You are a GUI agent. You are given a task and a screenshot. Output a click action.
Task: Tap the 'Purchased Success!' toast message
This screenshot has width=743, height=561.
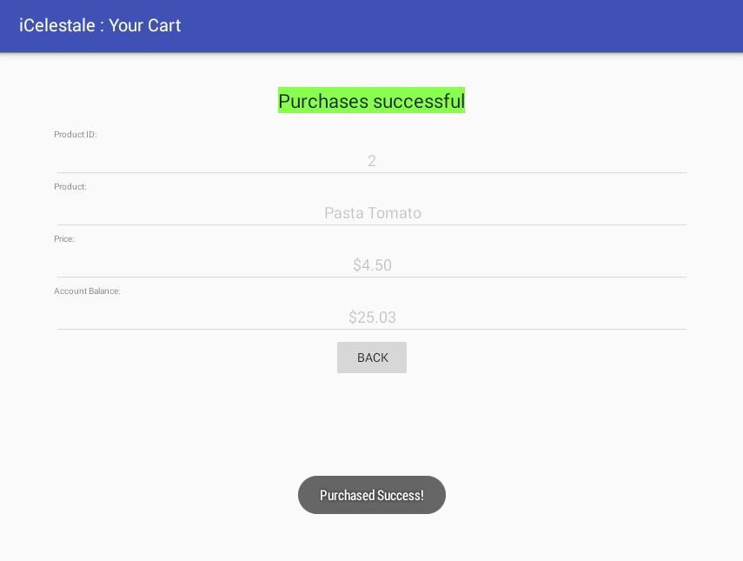point(372,495)
